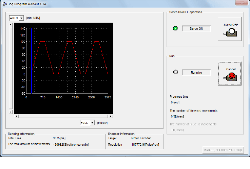The height and width of the screenshot is (169, 250).
Task: Click the Running status indicator lamp
Action: 175,72
